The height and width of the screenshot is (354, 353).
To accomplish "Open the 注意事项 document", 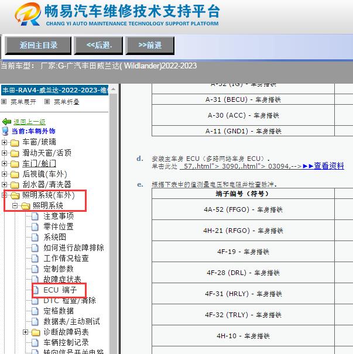I will [x=59, y=216].
